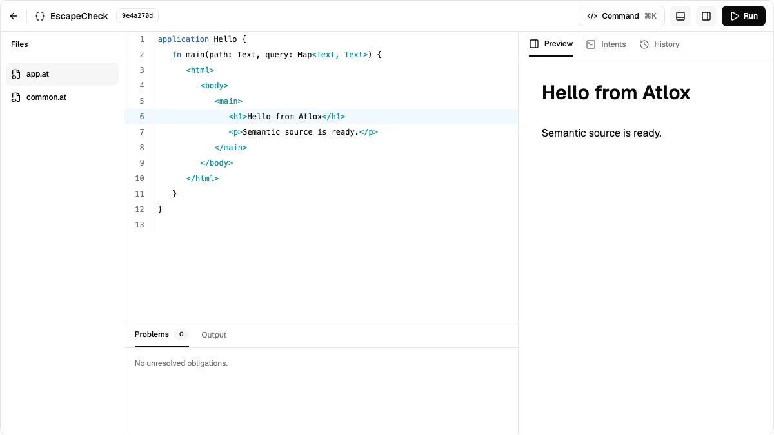Click the common.at file icon

(x=16, y=97)
